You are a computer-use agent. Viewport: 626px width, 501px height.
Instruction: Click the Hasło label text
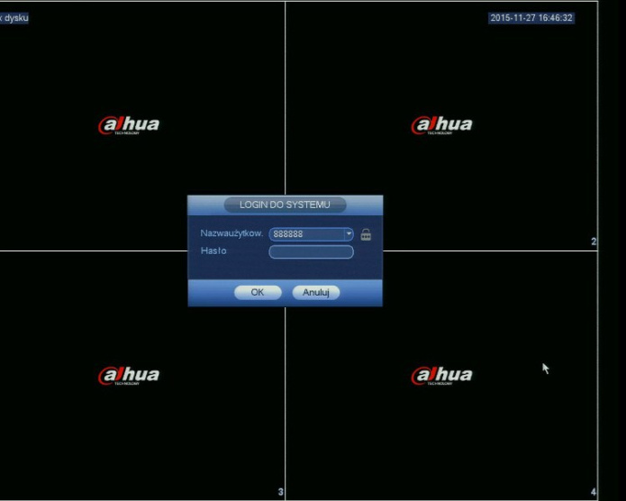213,251
